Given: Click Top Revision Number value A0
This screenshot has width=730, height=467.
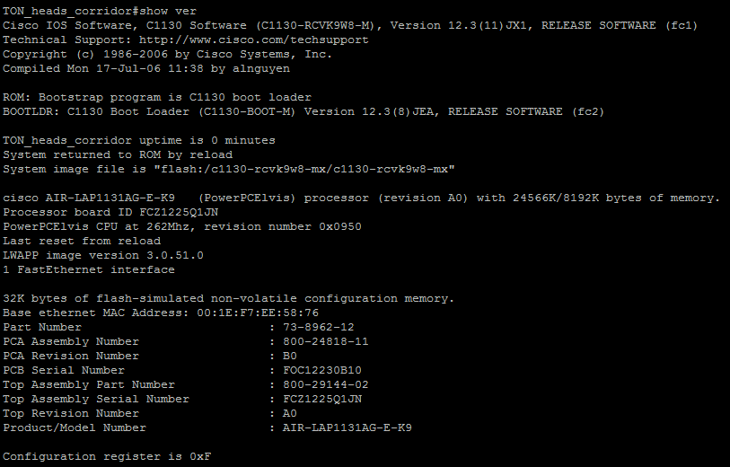Looking at the screenshot, I should (290, 413).
